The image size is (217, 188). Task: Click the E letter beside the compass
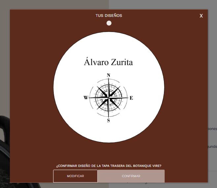[x=131, y=98]
